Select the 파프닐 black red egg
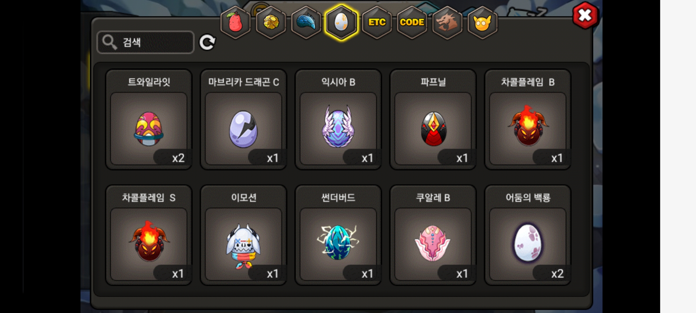This screenshot has height=313, width=696. tap(433, 119)
